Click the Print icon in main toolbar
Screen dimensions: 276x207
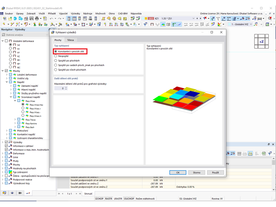click(x=37, y=19)
